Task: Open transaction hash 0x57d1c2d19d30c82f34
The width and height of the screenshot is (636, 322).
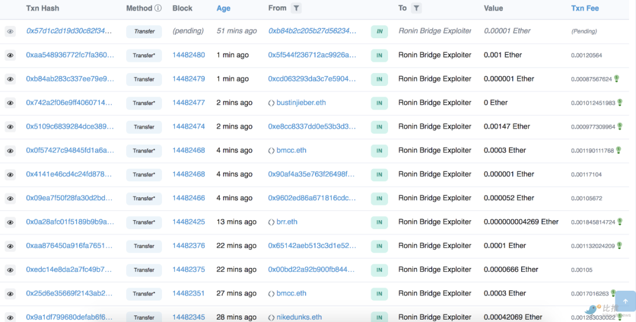Action: pos(69,31)
